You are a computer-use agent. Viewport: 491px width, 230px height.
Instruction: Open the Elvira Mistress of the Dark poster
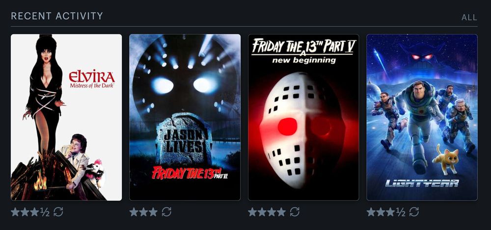pos(66,117)
